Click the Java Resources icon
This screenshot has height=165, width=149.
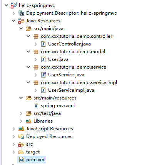pos(21,21)
